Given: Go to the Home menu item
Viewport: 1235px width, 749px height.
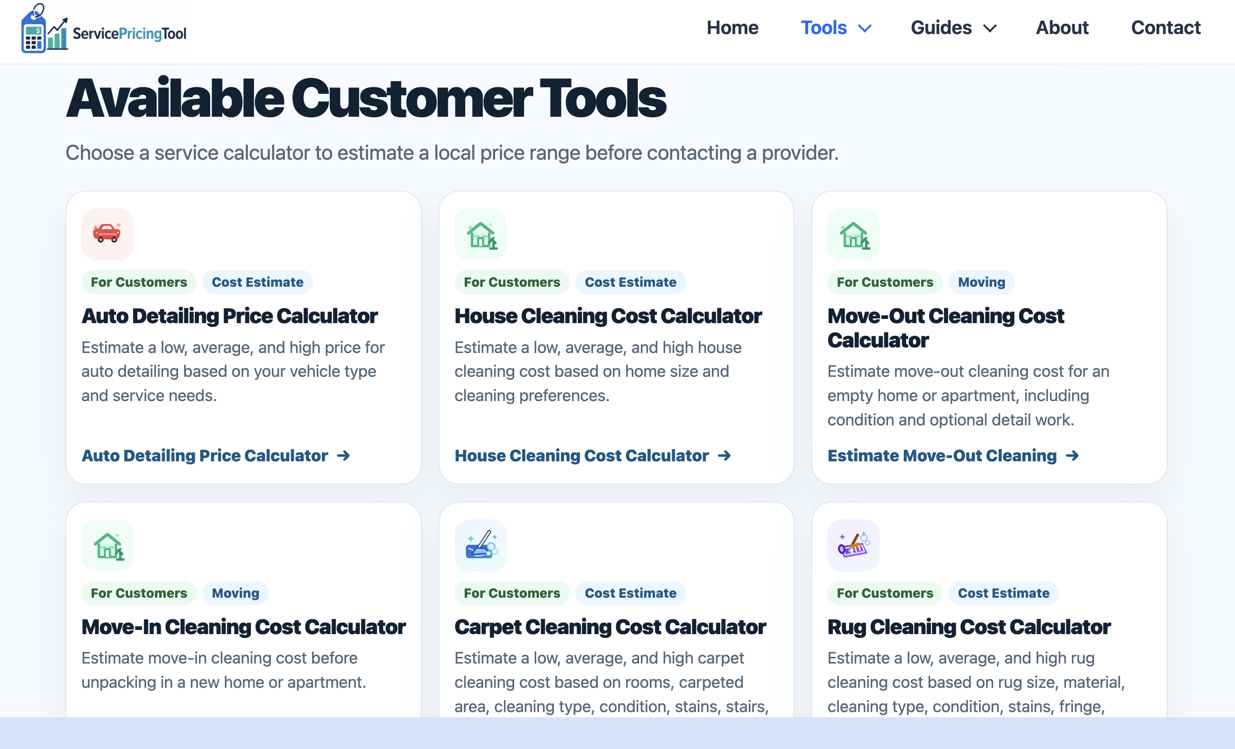Looking at the screenshot, I should coord(732,28).
